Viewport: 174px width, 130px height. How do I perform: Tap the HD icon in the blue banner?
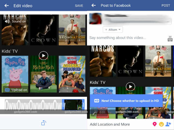coord(97,101)
